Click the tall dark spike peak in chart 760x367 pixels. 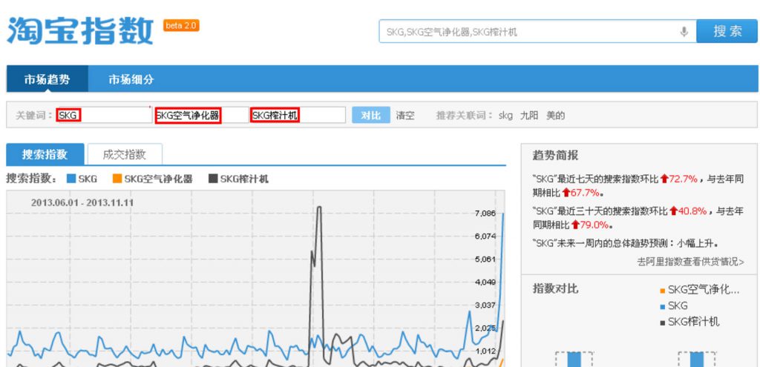point(319,208)
